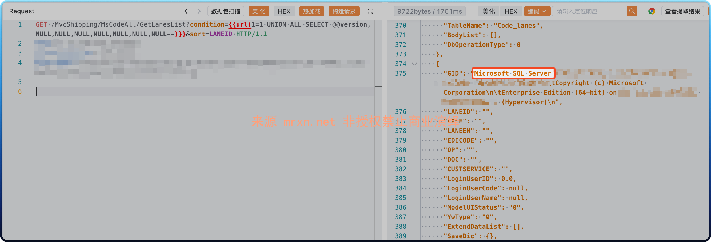Click '(Hypervisor)' text in response
This screenshot has width=711, height=242.
pyautogui.click(x=525, y=102)
